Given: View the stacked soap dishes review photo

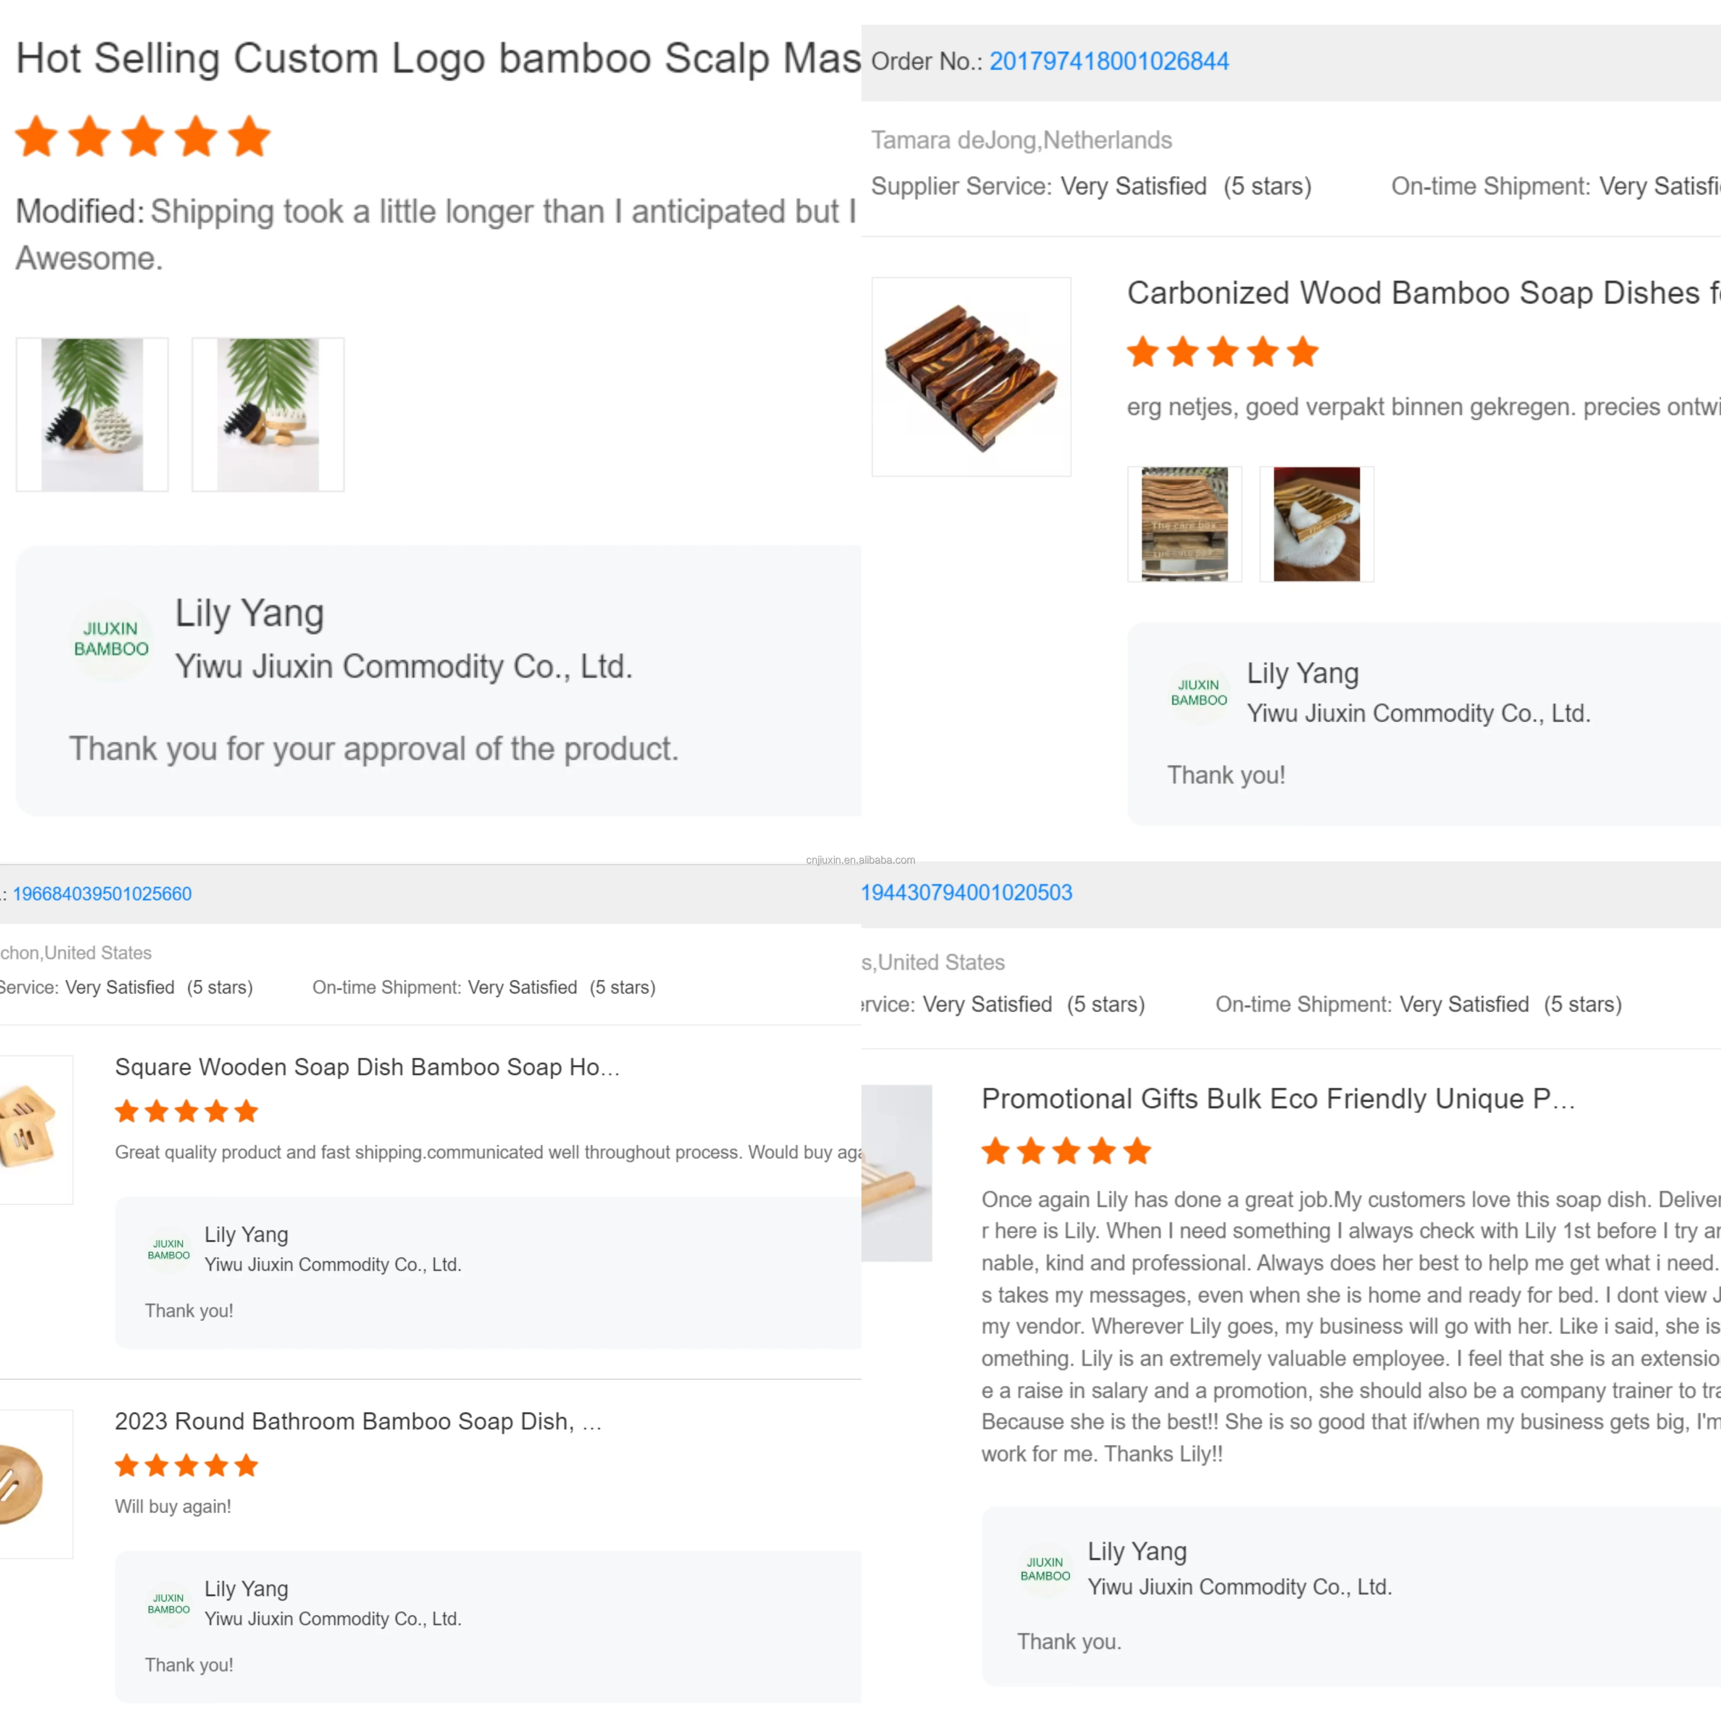Looking at the screenshot, I should pyautogui.click(x=1185, y=524).
